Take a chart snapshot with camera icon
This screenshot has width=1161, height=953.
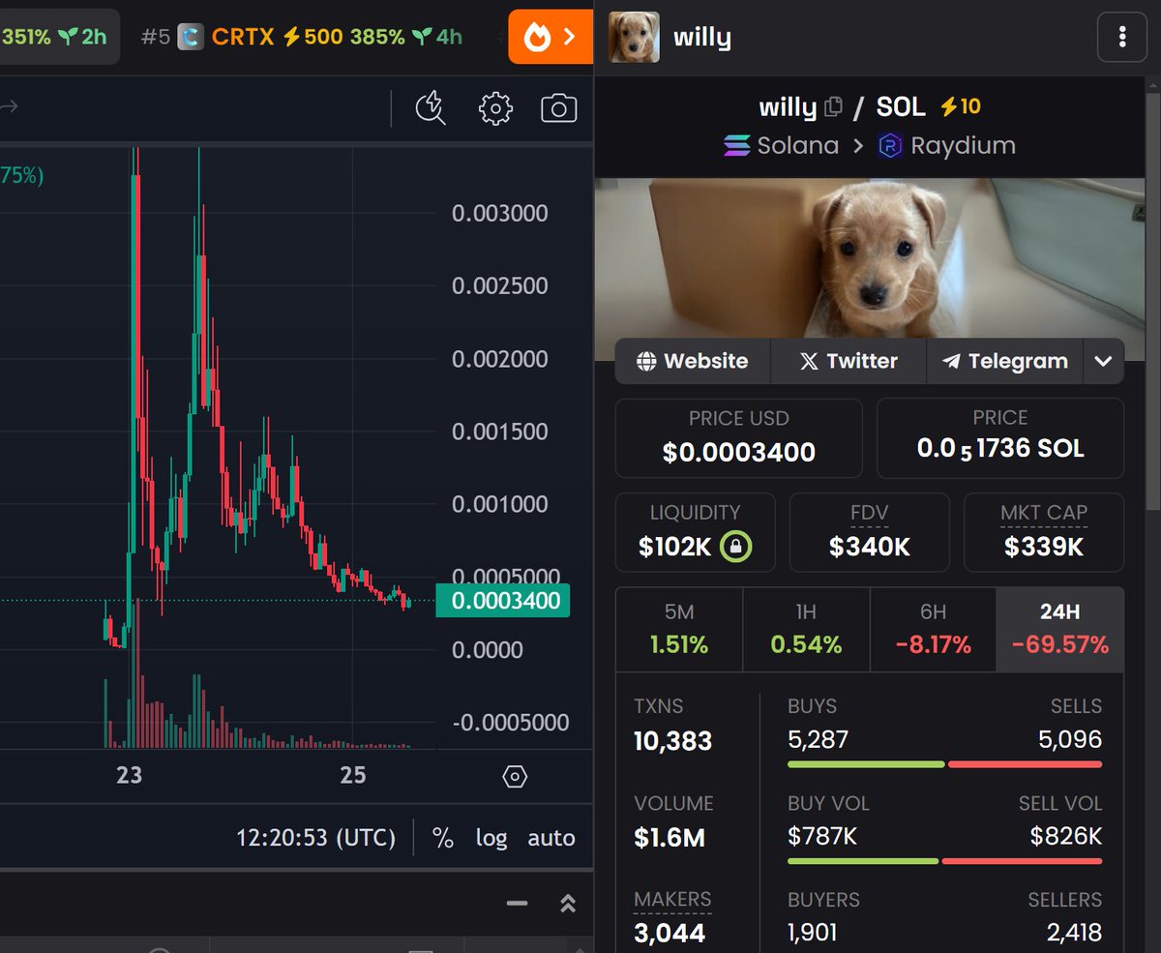click(x=558, y=108)
